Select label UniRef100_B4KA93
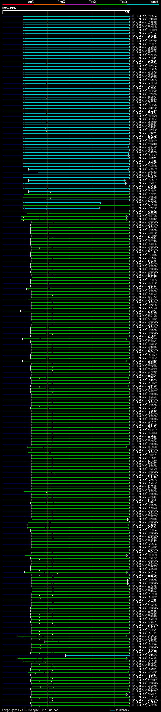Viewport: 161px width, 712px height. coord(144,508)
